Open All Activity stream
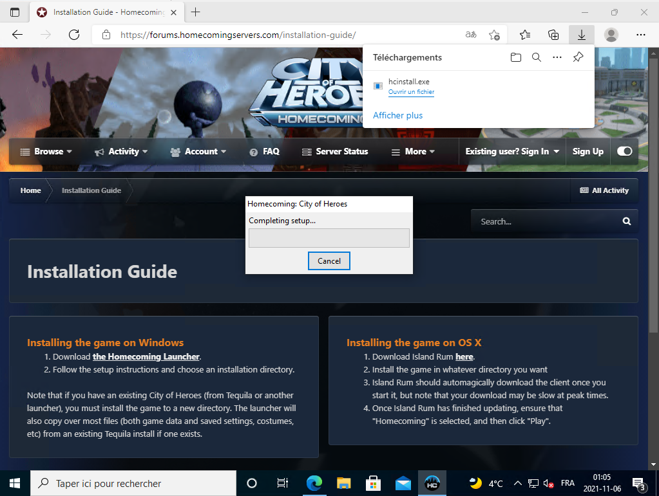This screenshot has height=496, width=659. coord(604,190)
